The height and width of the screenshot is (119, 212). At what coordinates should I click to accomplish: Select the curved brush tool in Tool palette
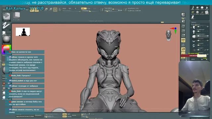click(193, 8)
